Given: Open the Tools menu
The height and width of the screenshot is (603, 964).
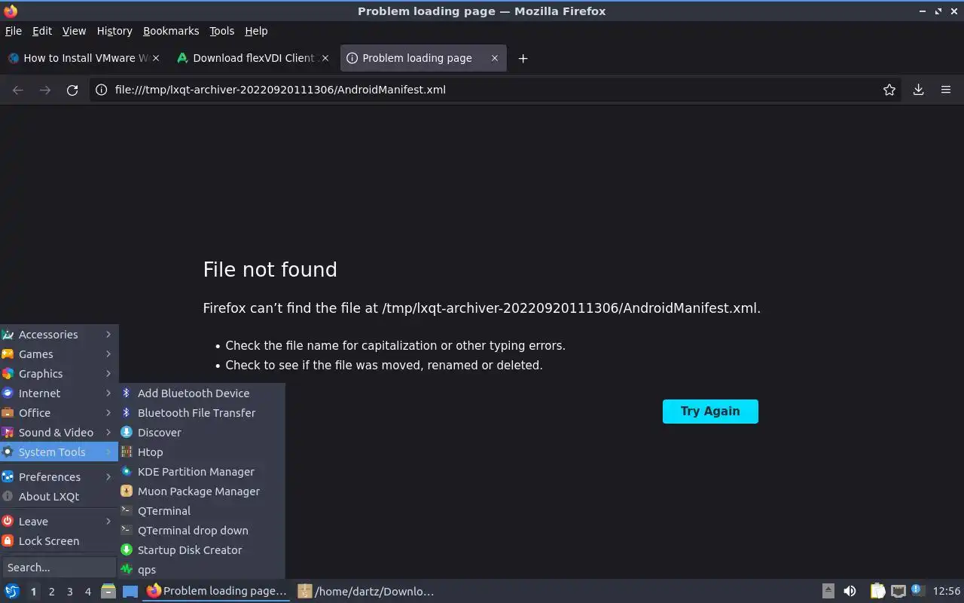Looking at the screenshot, I should (x=222, y=31).
